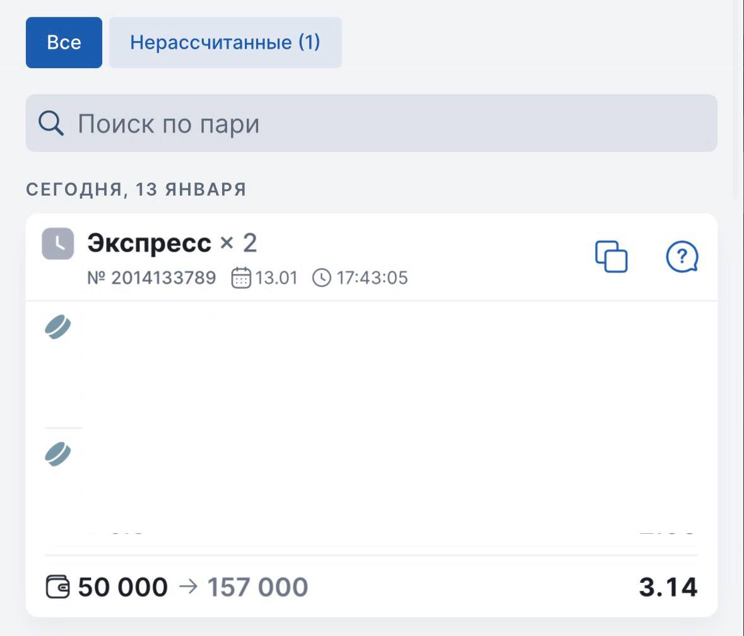Click the second hockey puck icon
Screen dimensions: 744x636
[58, 454]
